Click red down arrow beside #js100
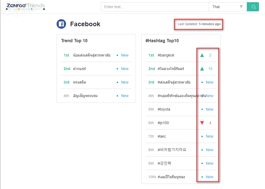 pos(202,123)
